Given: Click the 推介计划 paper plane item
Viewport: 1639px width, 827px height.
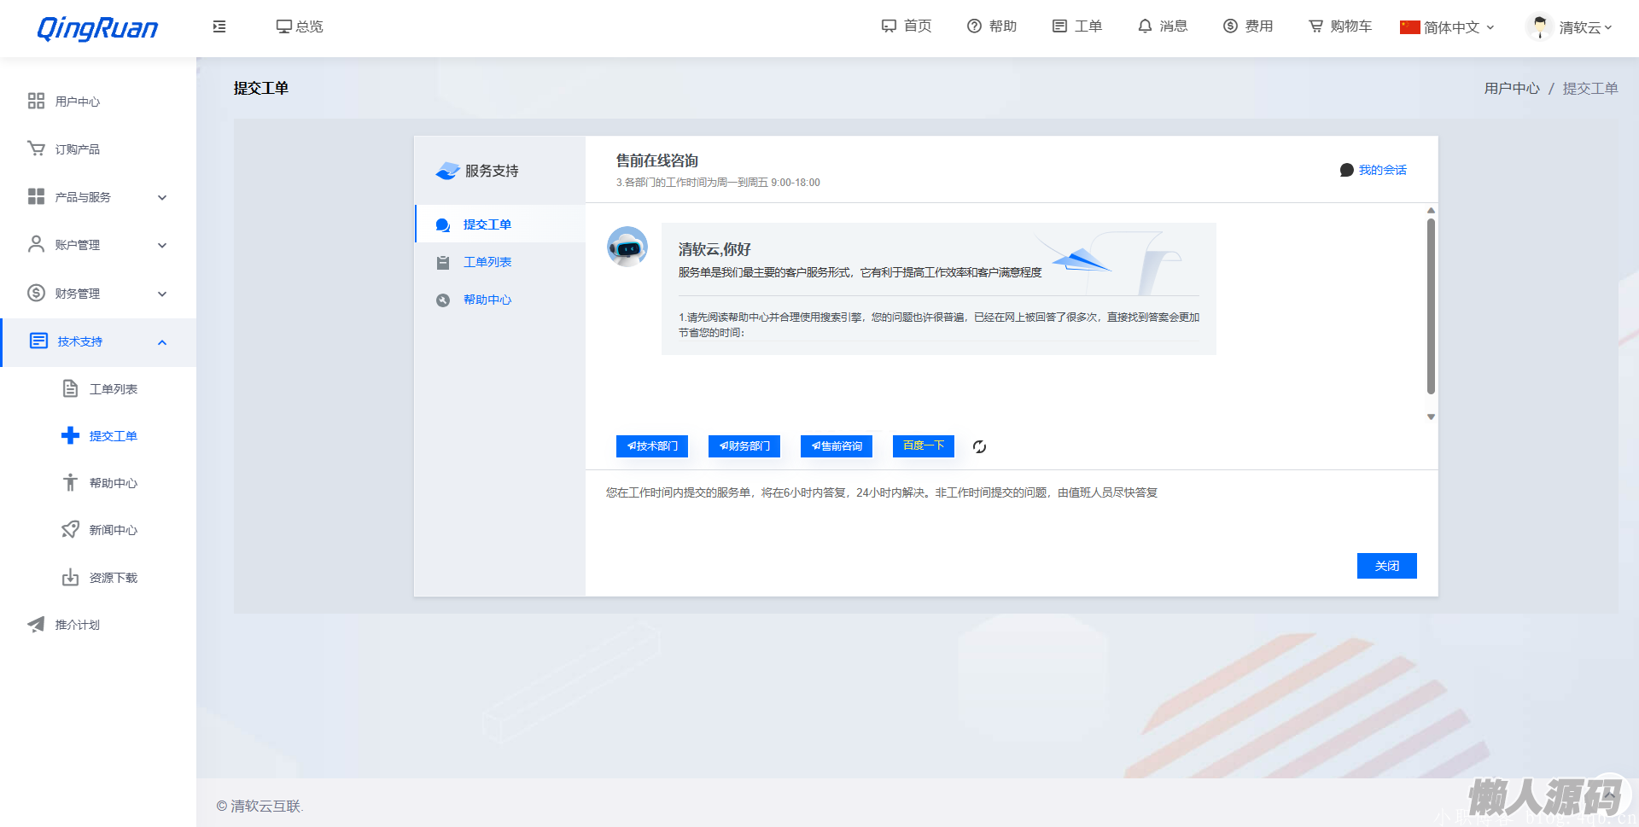Looking at the screenshot, I should [x=77, y=625].
